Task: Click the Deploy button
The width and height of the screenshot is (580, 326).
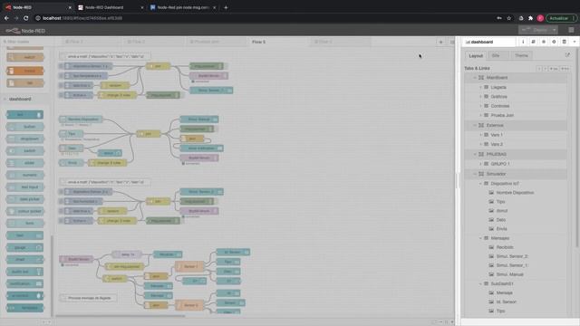Action: click(x=536, y=30)
